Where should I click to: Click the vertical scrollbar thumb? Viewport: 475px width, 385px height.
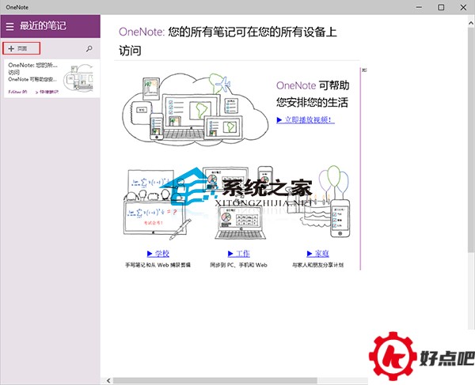point(471,139)
